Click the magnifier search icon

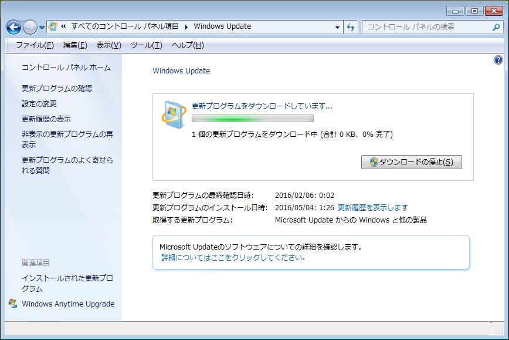coord(496,27)
